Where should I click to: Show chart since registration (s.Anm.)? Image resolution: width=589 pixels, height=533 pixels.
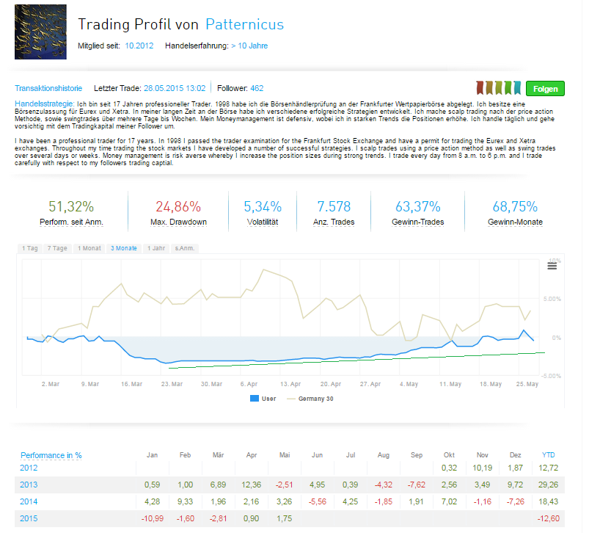[185, 248]
